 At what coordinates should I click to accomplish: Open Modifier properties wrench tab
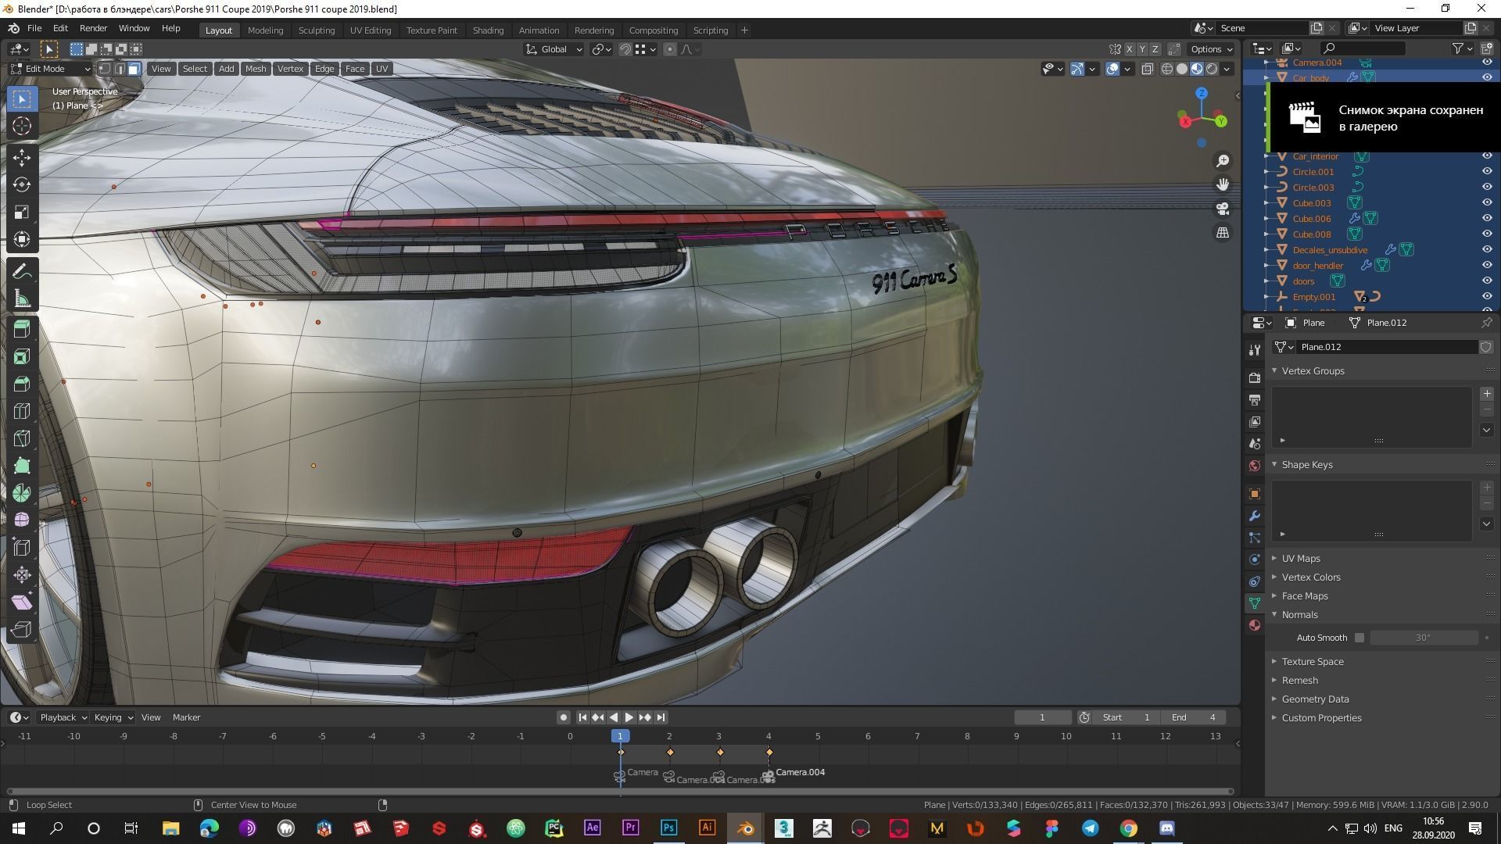(x=1255, y=516)
